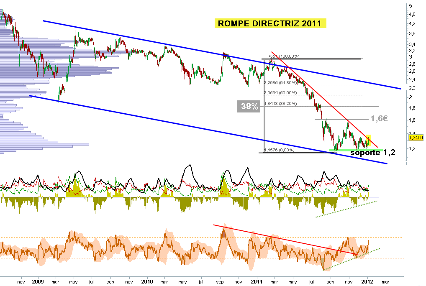Click price axis value '2,4'

coord(412,79)
